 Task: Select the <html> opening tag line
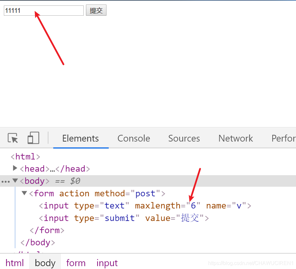coord(25,157)
